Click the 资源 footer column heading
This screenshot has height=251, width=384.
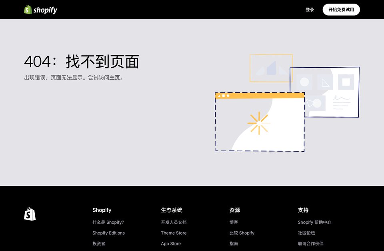235,210
